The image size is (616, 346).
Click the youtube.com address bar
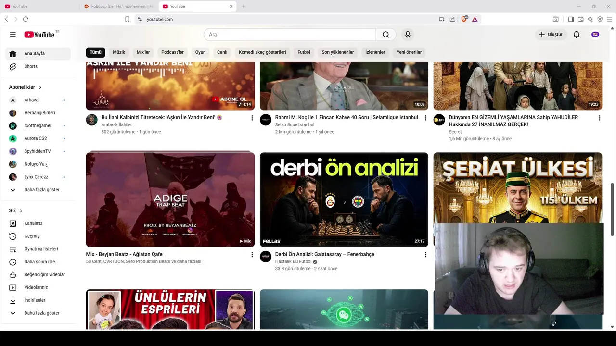(x=289, y=19)
